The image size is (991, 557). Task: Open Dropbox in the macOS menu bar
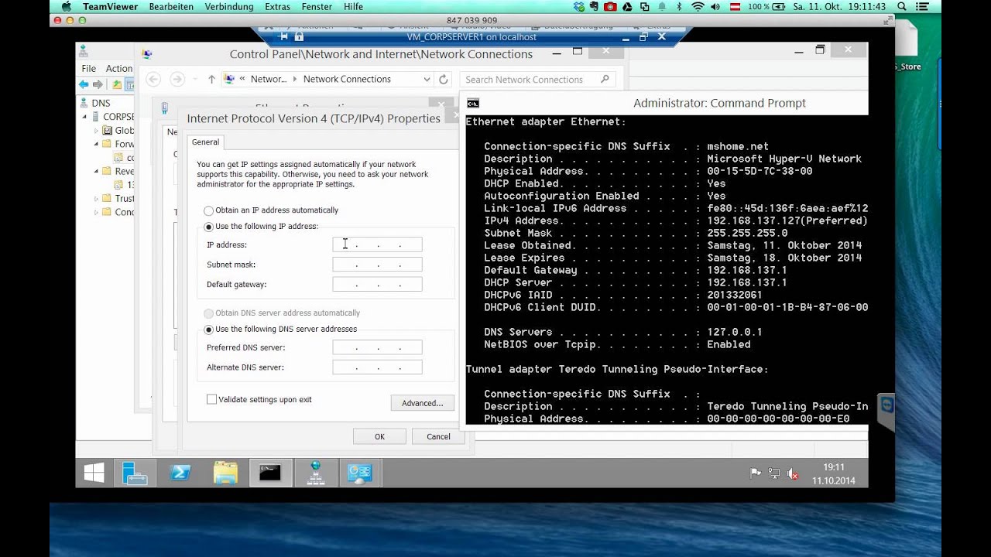pyautogui.click(x=578, y=6)
